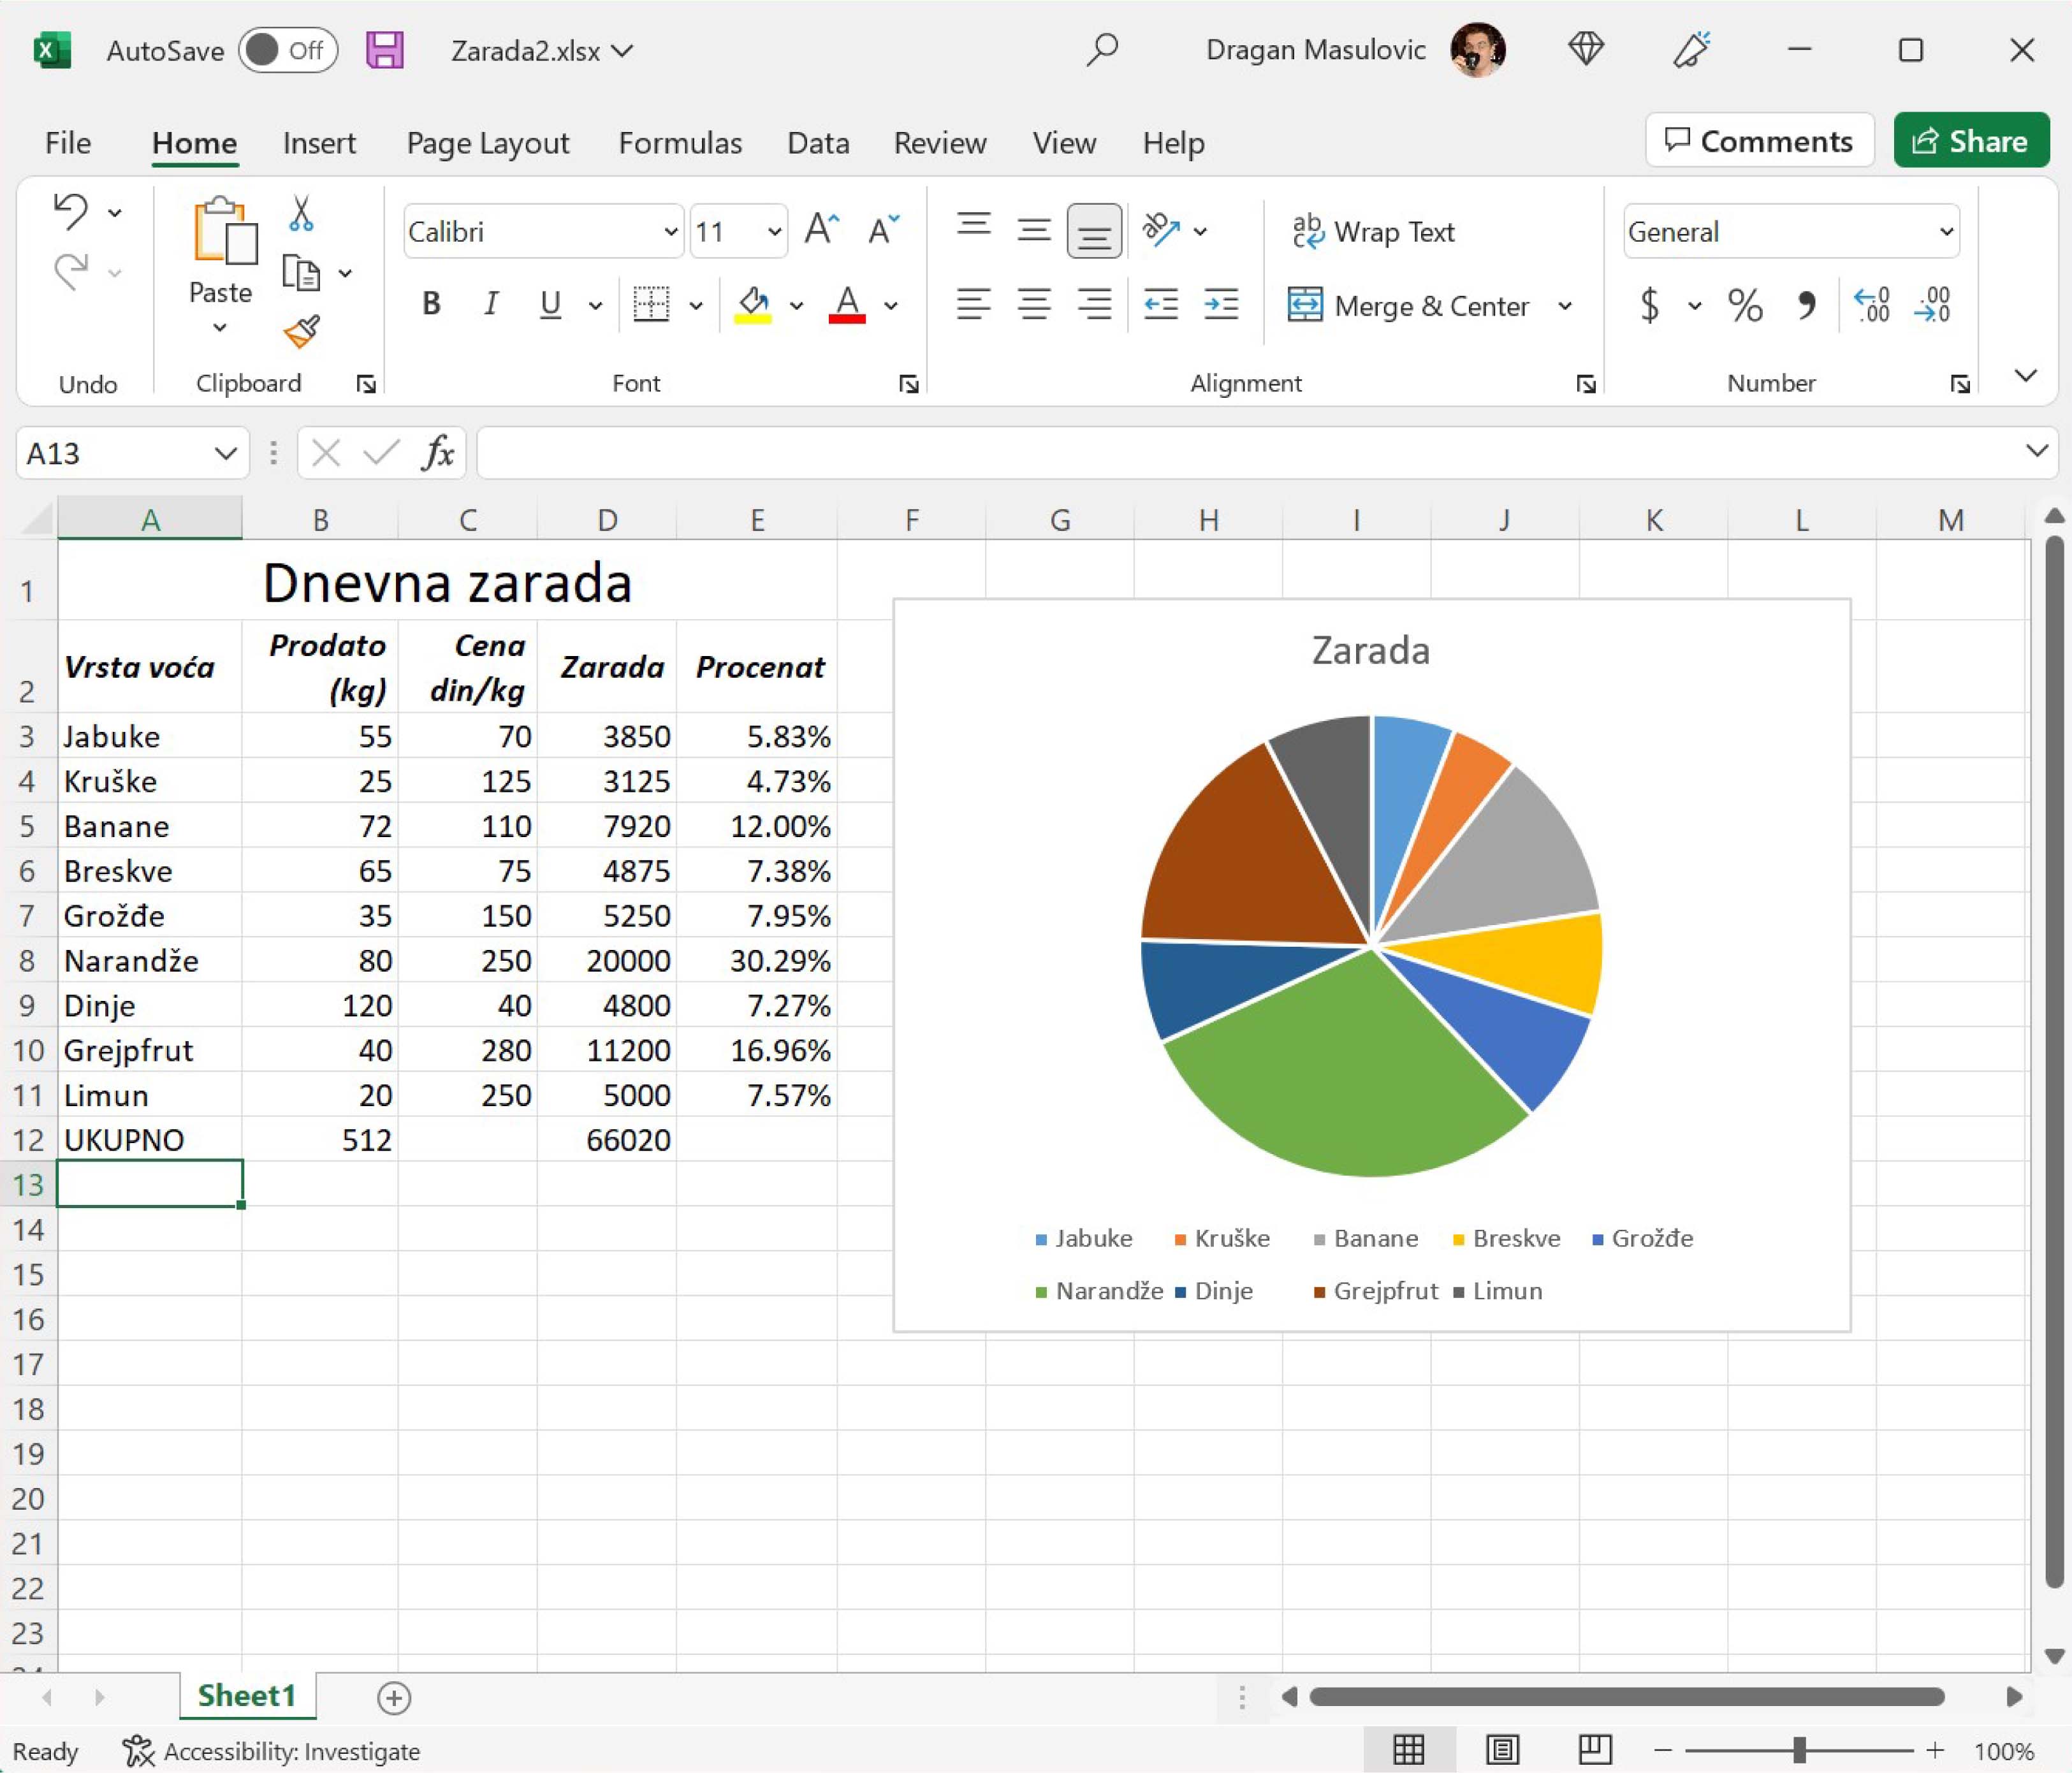Click the Increase Font Size icon

(821, 230)
